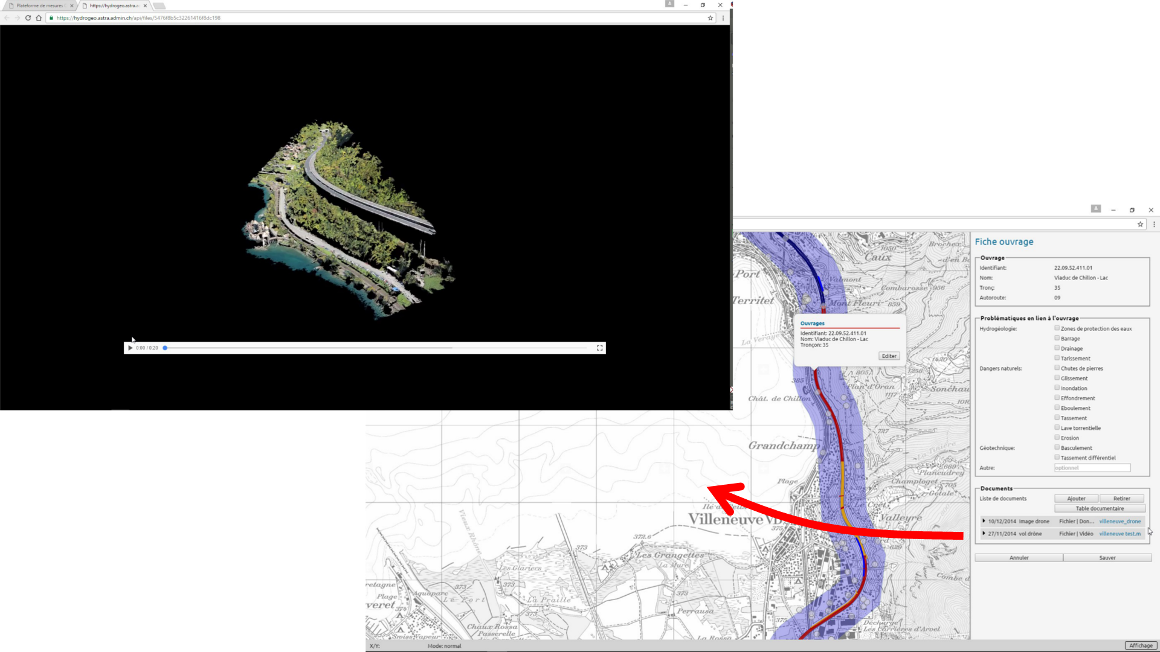Enable the Eboulement option
This screenshot has height=652, width=1160.
(1057, 408)
